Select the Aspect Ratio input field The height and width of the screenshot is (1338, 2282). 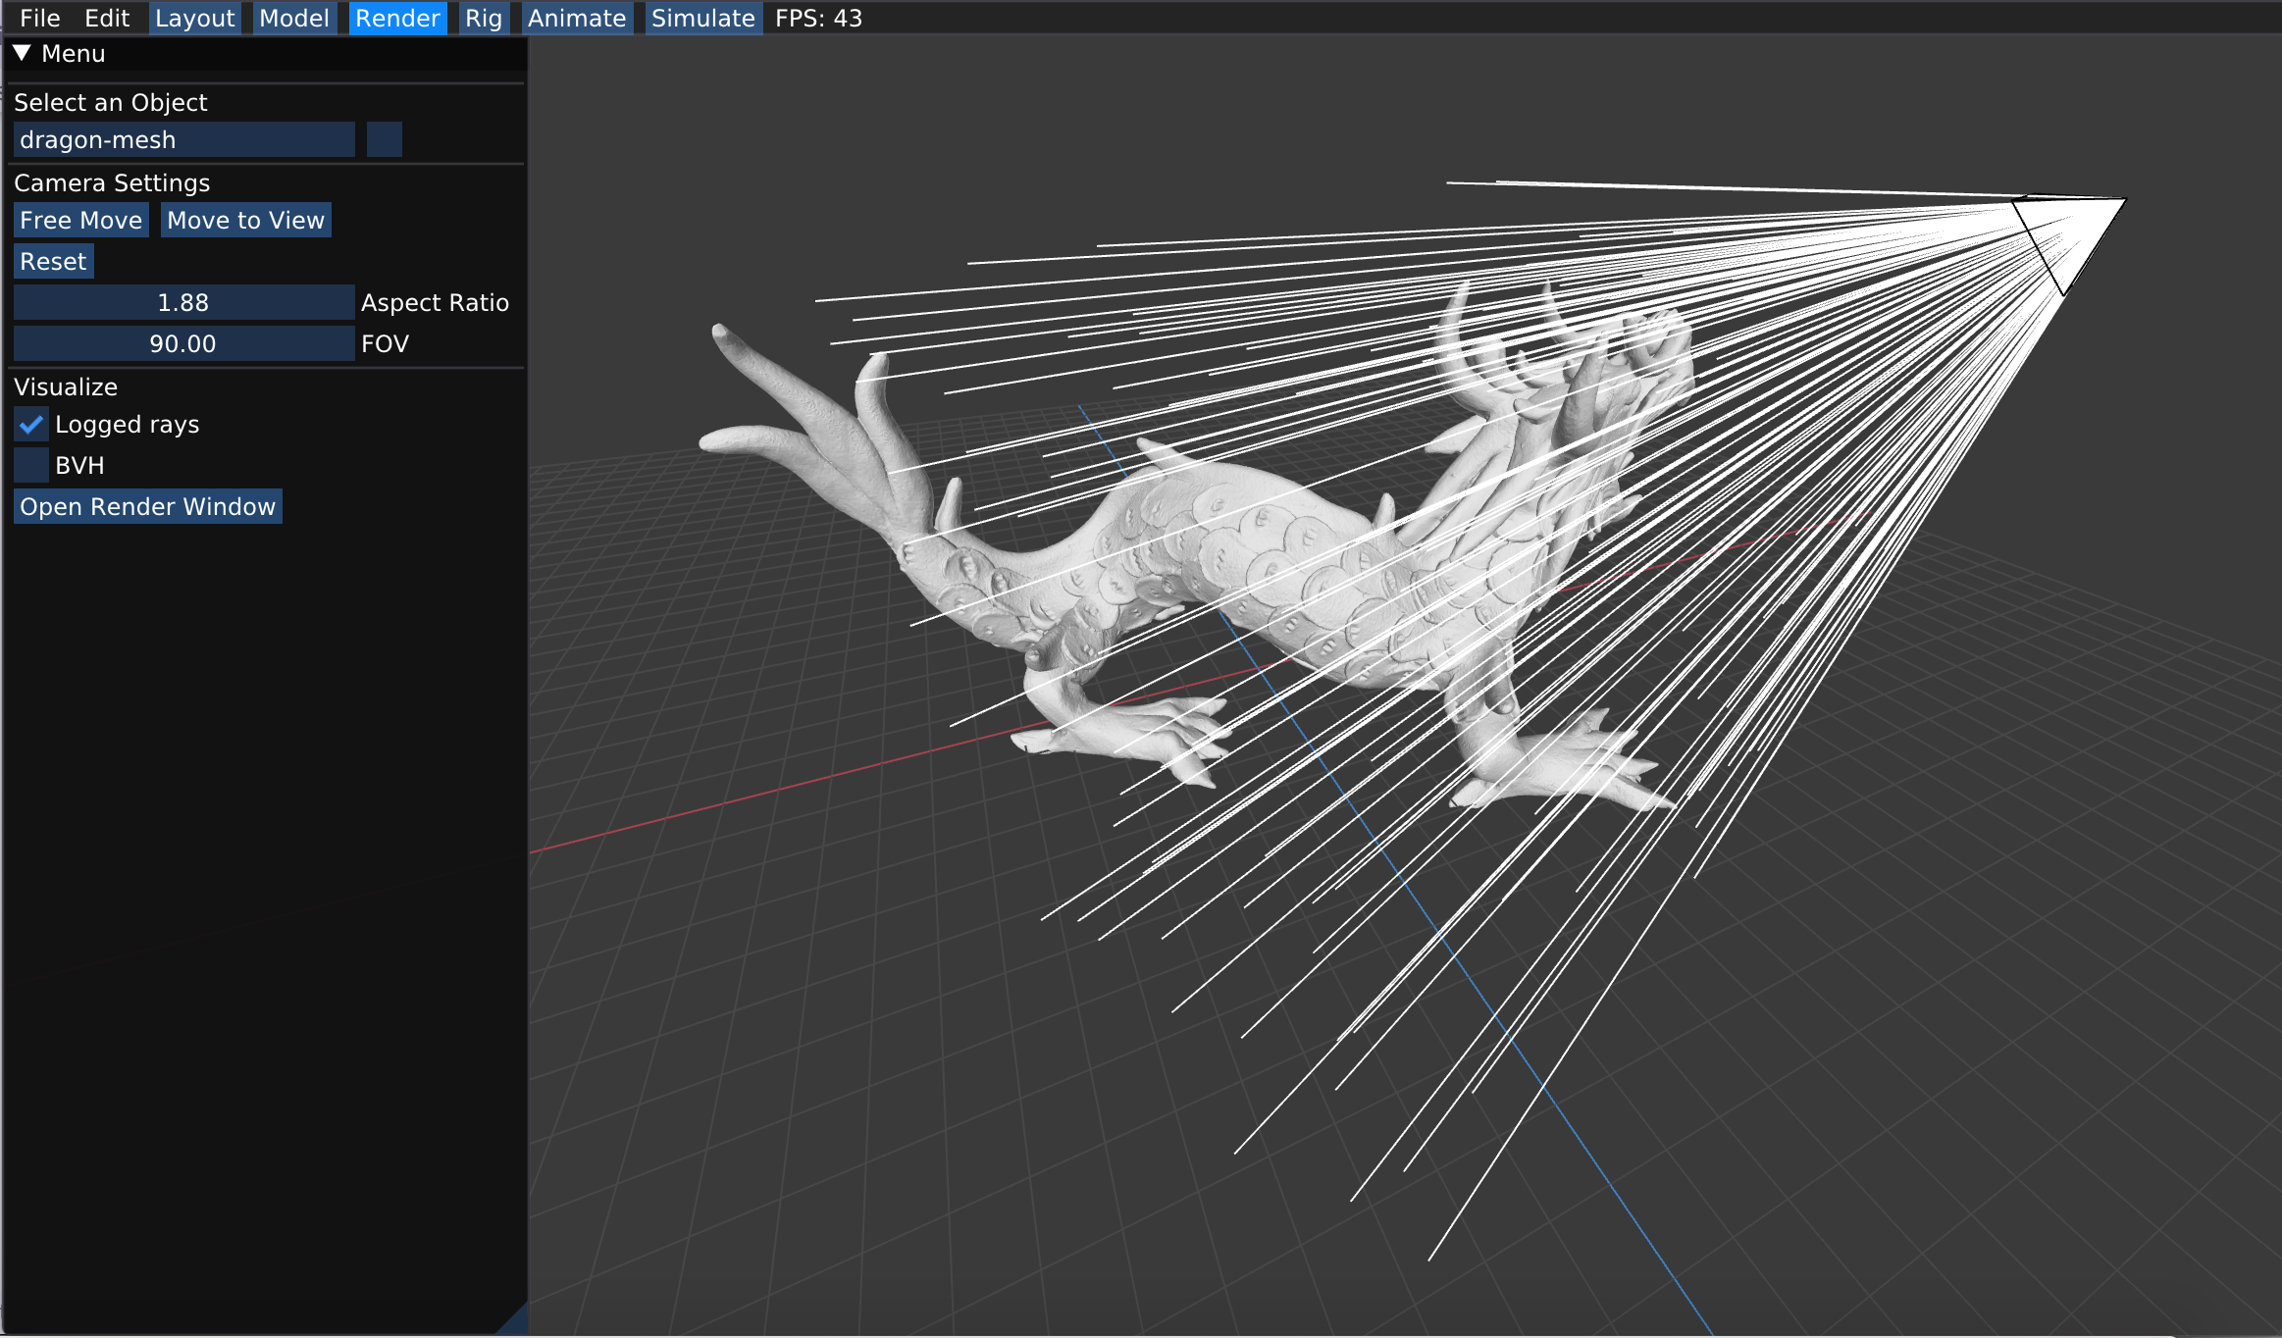coord(180,303)
